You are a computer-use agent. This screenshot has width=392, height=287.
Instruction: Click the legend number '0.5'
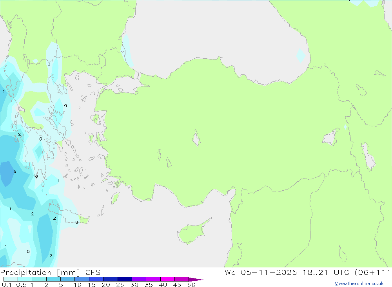tap(21, 285)
